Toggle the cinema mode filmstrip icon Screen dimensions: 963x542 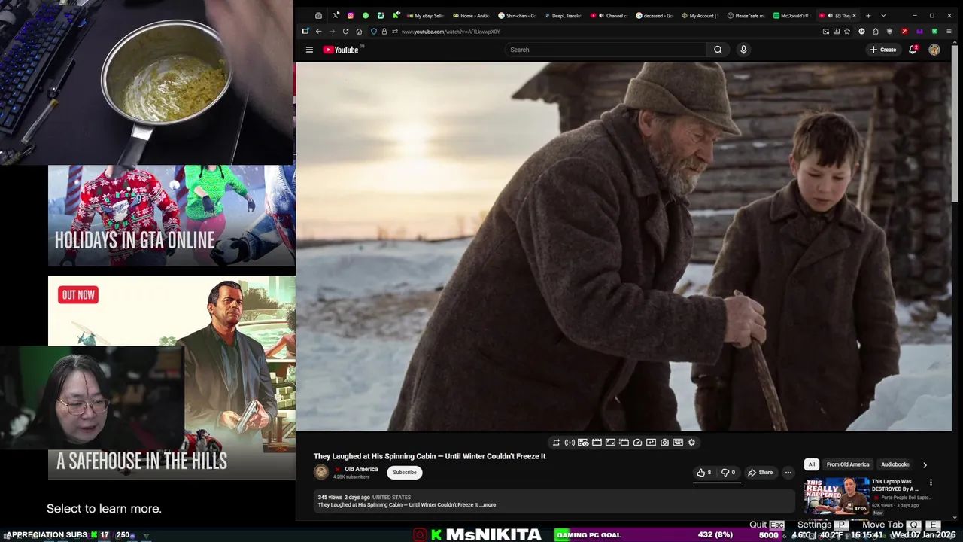click(597, 443)
